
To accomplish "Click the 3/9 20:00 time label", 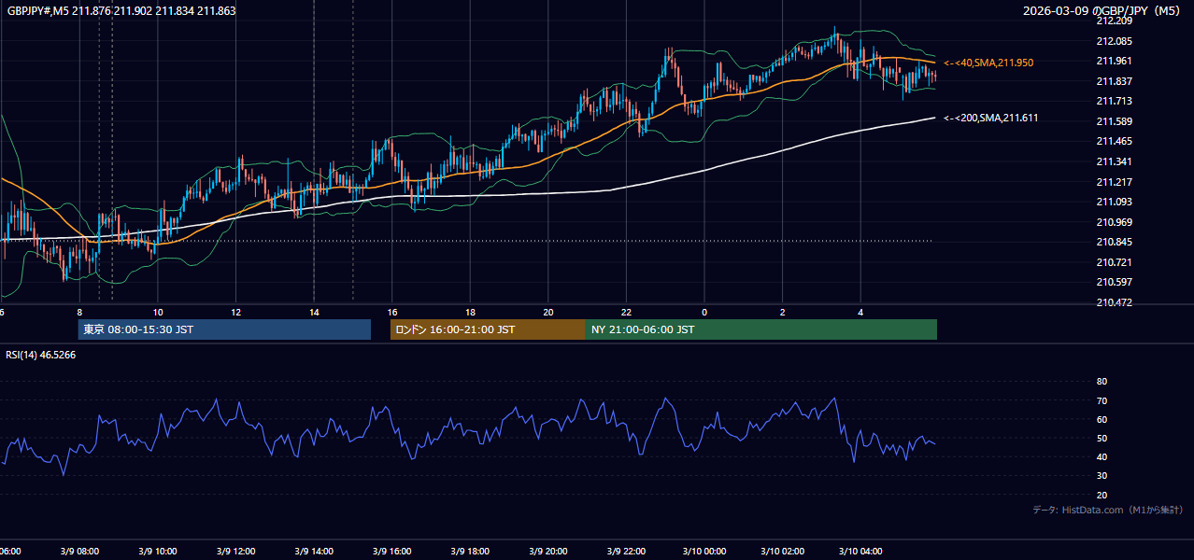I will [x=548, y=552].
